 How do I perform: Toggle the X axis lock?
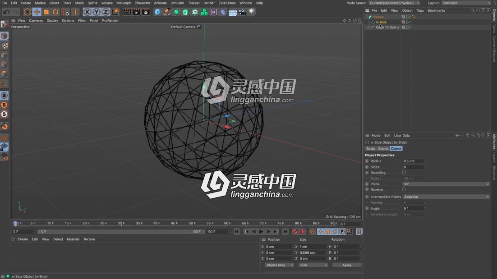point(87,12)
